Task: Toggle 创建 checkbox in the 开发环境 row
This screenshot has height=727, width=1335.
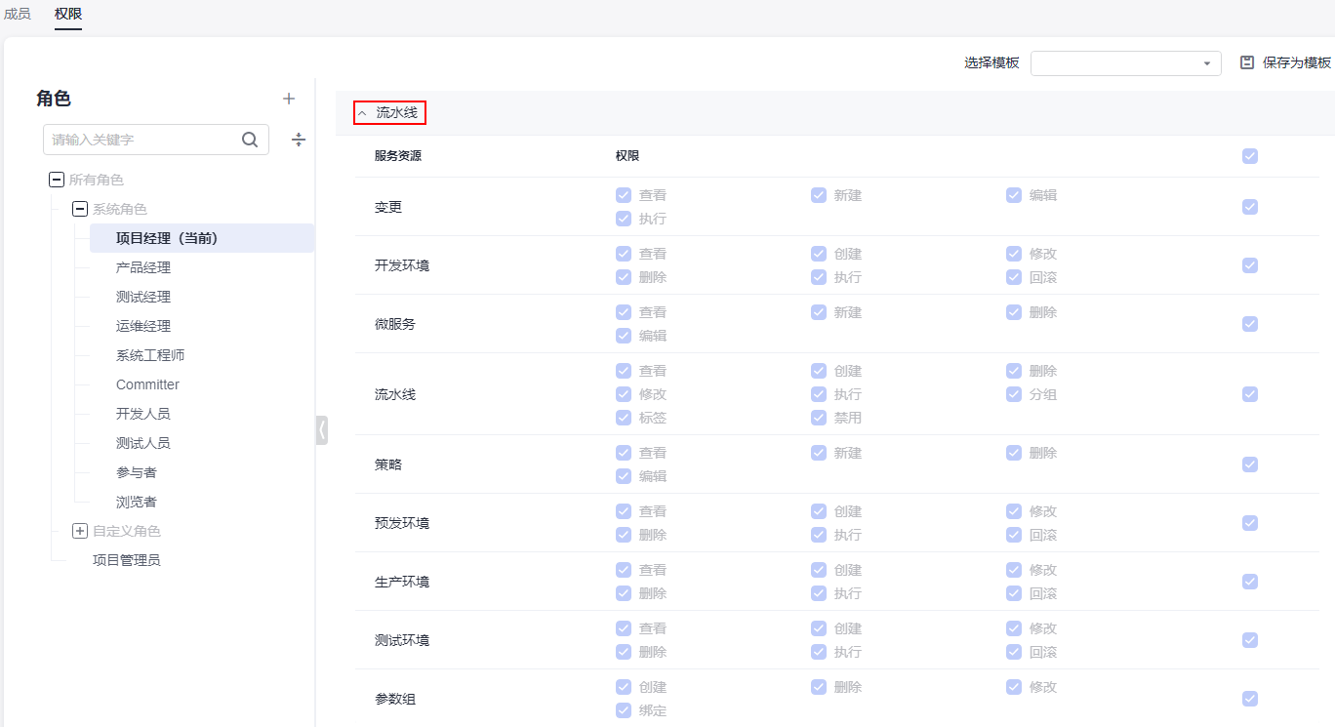Action: pos(819,254)
